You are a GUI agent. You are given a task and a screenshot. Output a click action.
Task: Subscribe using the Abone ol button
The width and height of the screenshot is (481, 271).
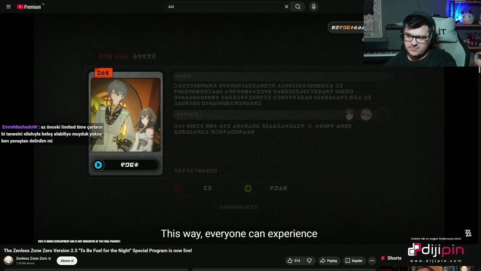(67, 261)
